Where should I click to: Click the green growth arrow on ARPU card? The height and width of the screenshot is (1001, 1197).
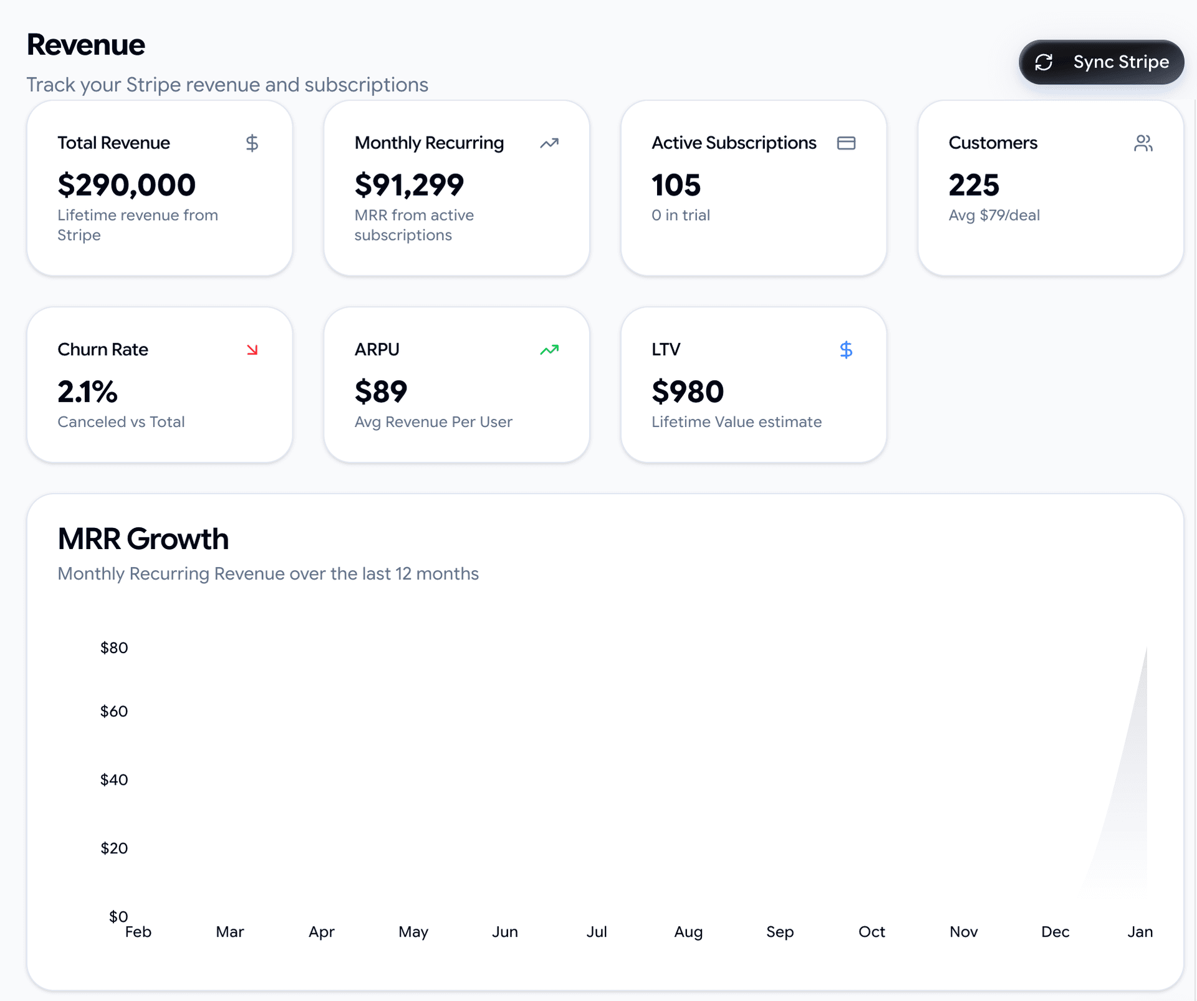tap(549, 350)
